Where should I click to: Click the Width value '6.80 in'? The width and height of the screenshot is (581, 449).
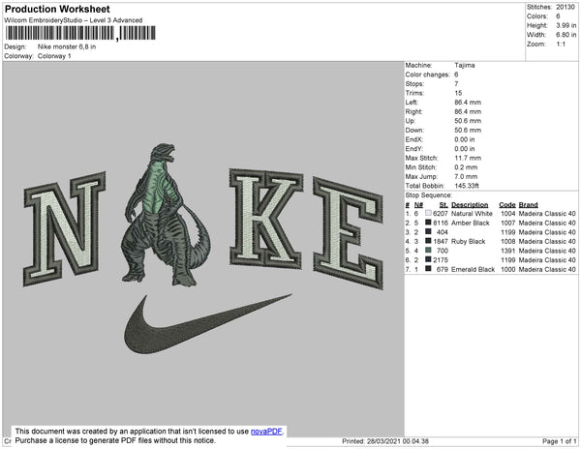(566, 35)
